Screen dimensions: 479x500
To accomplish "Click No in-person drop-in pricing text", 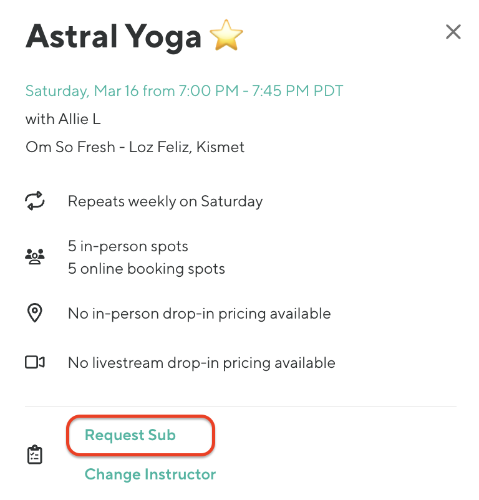I will point(199,314).
